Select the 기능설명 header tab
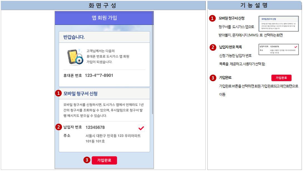Image resolution: width=303 pixels, height=171 pixels. point(254,5)
